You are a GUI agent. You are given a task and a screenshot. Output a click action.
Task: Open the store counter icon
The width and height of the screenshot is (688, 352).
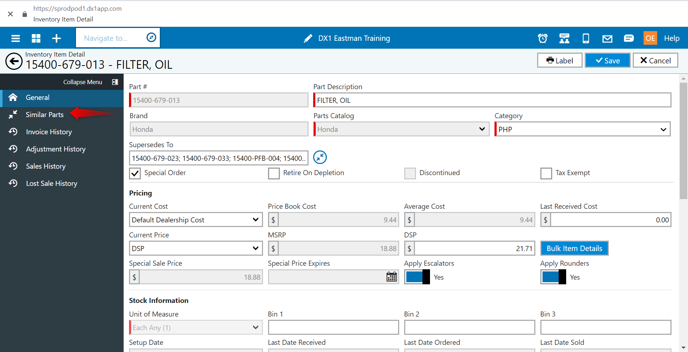pos(564,38)
